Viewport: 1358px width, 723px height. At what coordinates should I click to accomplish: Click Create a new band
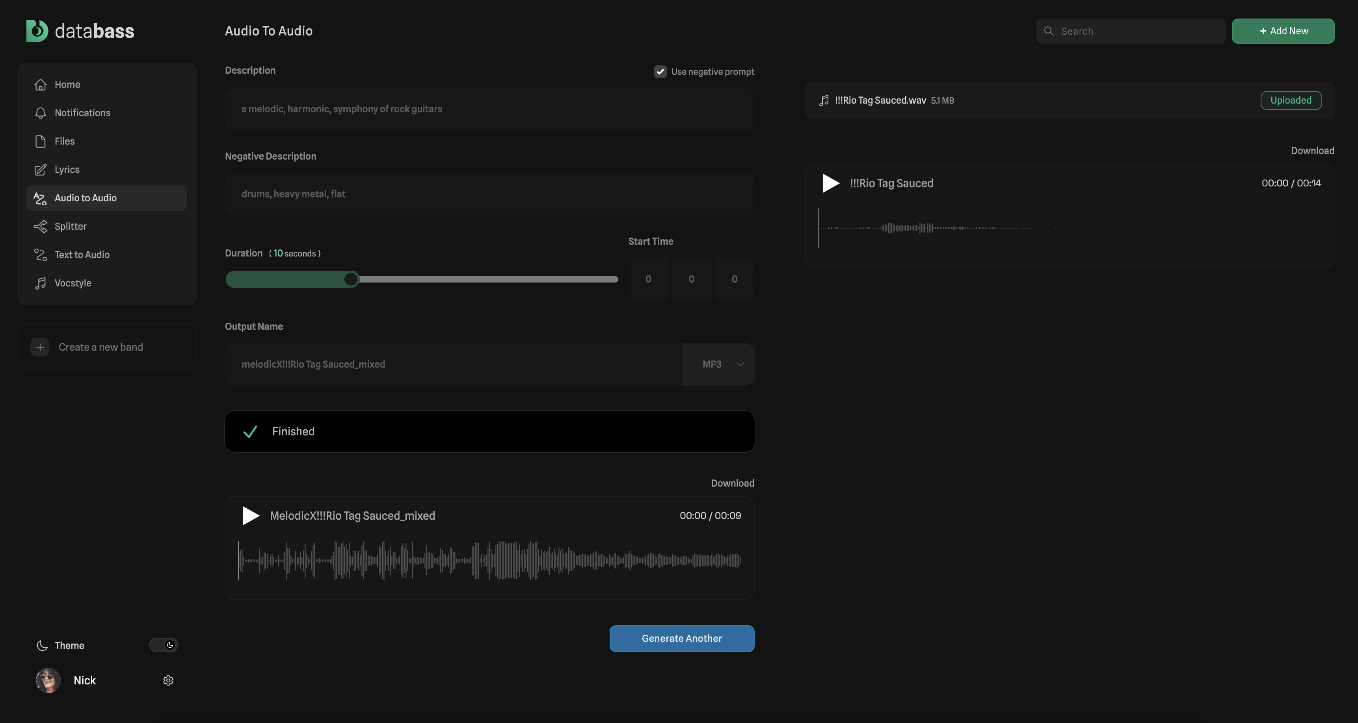[106, 347]
